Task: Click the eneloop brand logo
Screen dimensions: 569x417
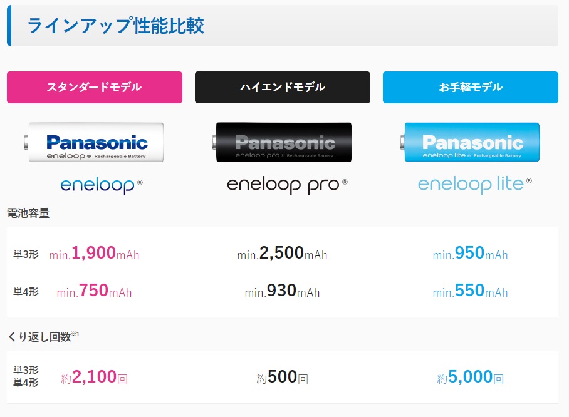Action: click(102, 186)
